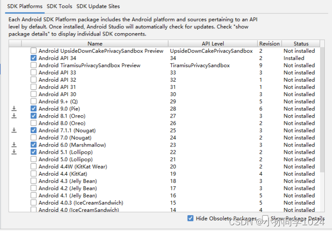Click API level '16' cell
Viewport: 332px width, 231px height.
(173, 195)
